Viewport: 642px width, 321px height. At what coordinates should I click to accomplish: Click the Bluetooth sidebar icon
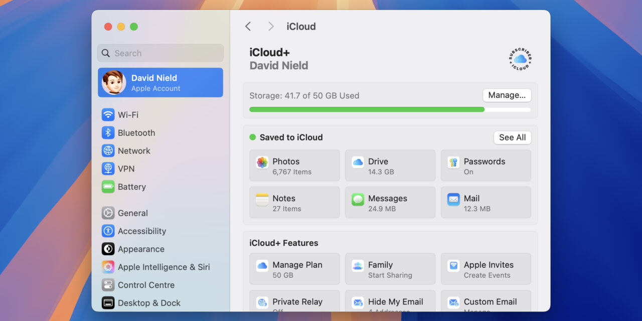(x=108, y=133)
